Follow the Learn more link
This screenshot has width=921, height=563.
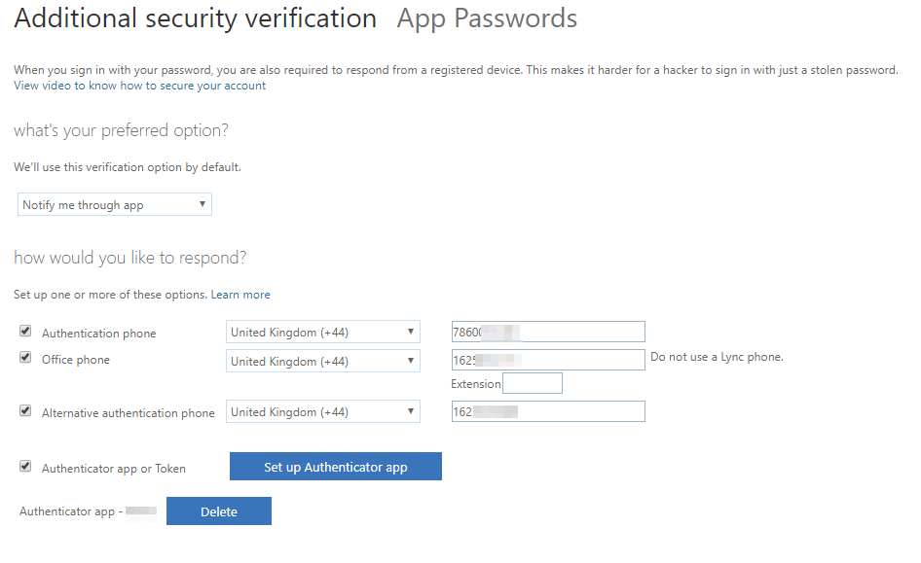tap(240, 295)
